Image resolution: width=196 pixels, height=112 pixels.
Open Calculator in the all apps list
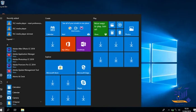24,87
